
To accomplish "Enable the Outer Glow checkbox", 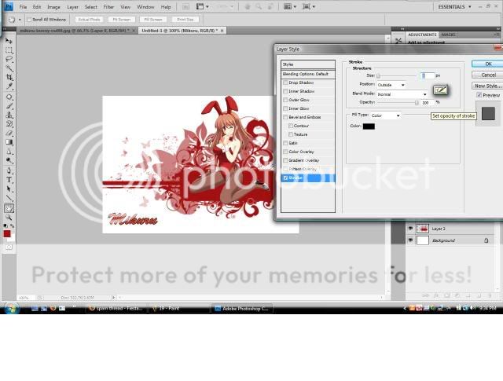I will coord(285,100).
